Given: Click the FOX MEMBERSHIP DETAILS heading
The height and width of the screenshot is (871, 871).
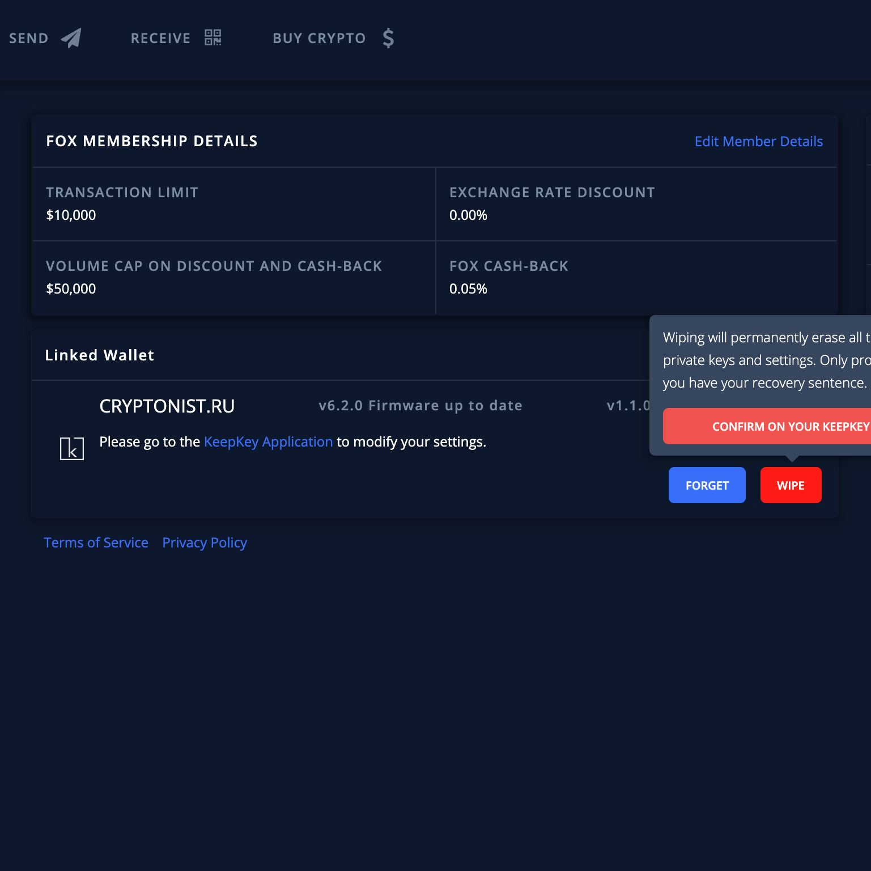Looking at the screenshot, I should [152, 141].
